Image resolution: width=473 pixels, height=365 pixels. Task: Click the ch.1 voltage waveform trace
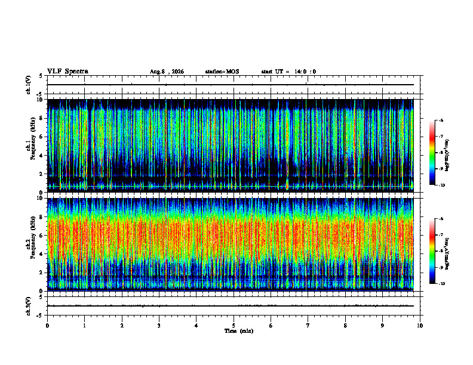(x=231, y=85)
